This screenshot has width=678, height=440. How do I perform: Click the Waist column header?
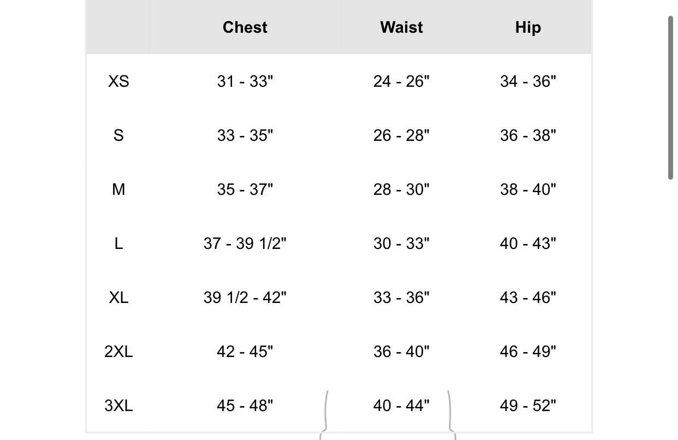coord(401,27)
